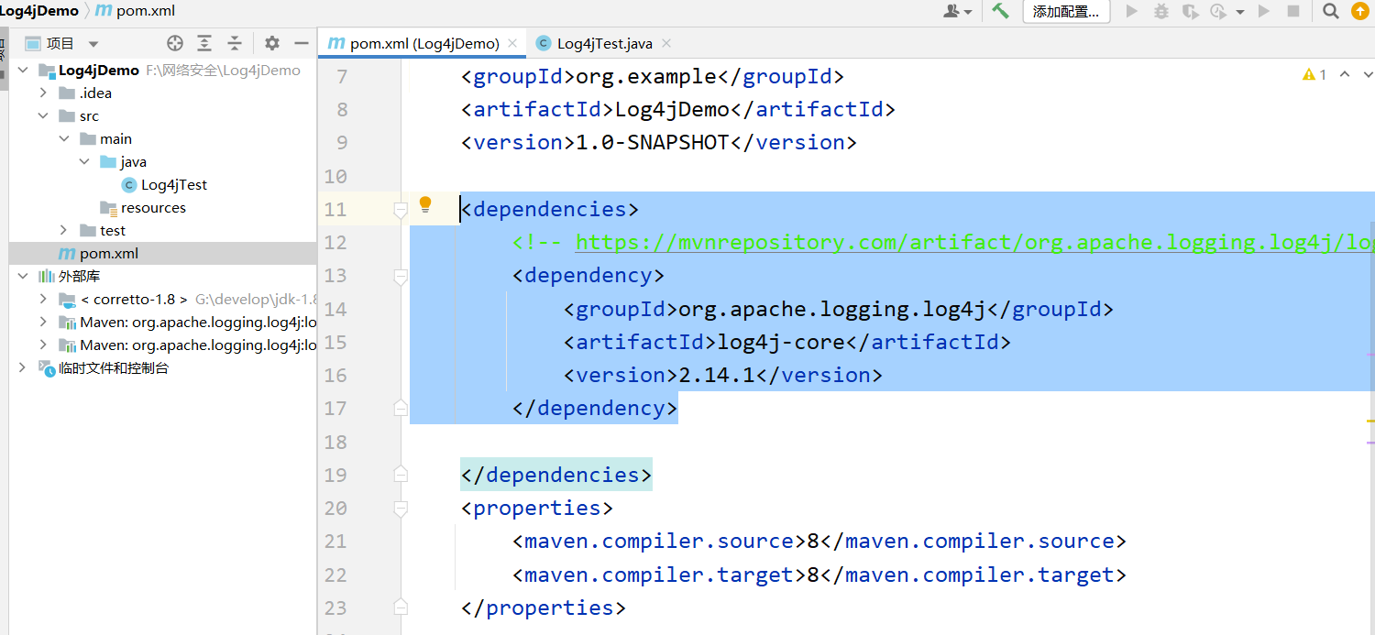
Task: Go to previous highlighted problem arrow
Action: (x=1345, y=74)
